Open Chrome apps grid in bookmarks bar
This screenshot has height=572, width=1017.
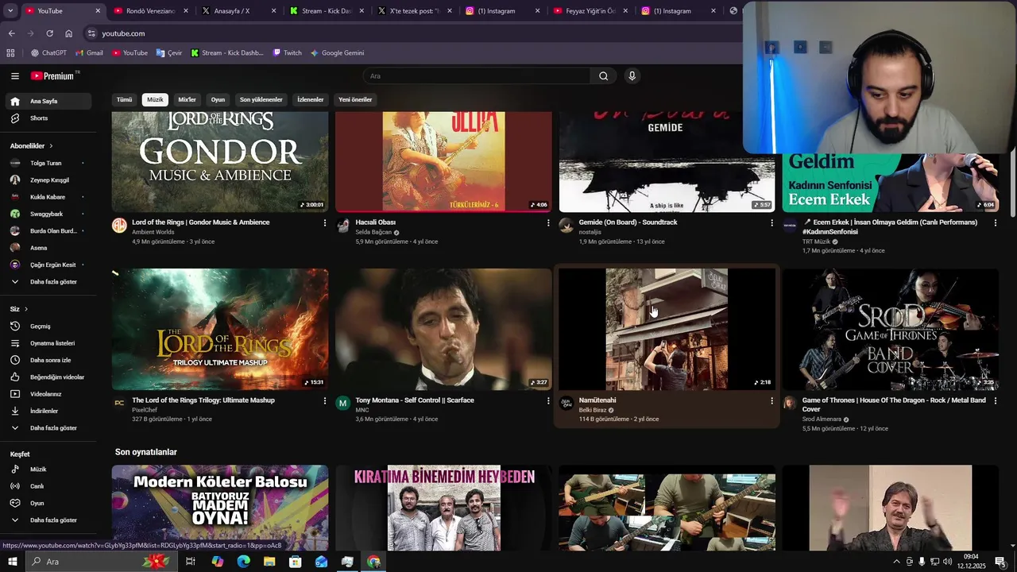point(10,53)
